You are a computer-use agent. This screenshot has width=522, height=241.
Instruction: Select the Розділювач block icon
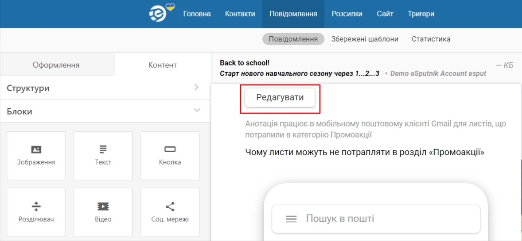36,207
